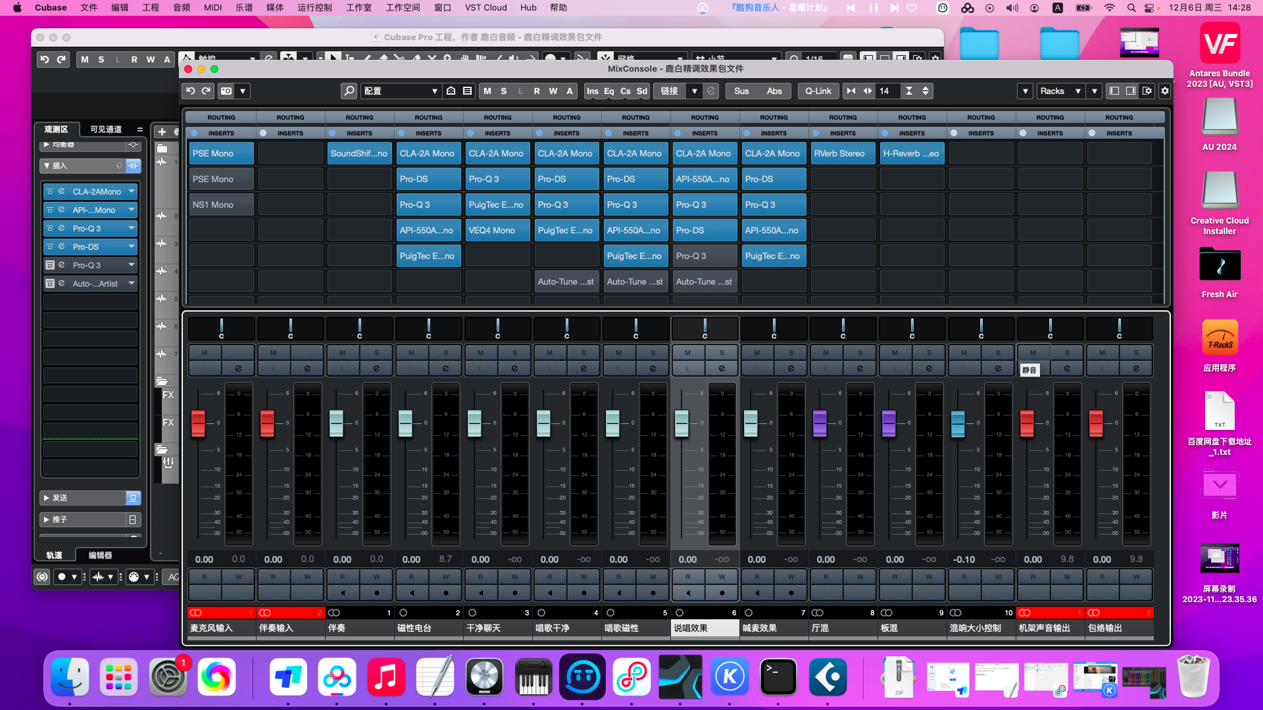Expand the 发送 section in left panel
This screenshot has height=710, width=1263.
coord(46,497)
